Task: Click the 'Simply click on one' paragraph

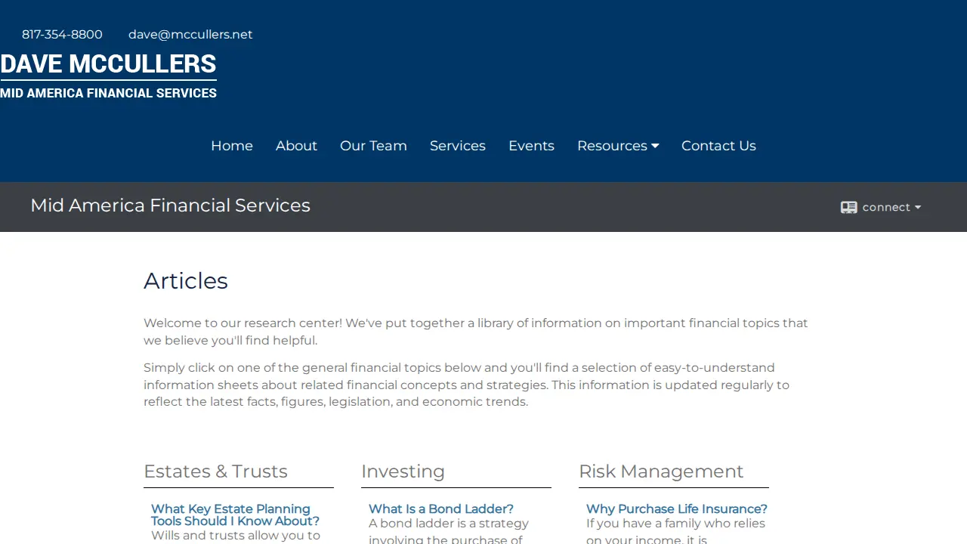Action: (466, 385)
